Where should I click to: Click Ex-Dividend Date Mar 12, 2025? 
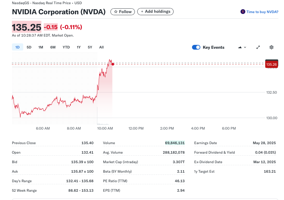[x=264, y=162]
